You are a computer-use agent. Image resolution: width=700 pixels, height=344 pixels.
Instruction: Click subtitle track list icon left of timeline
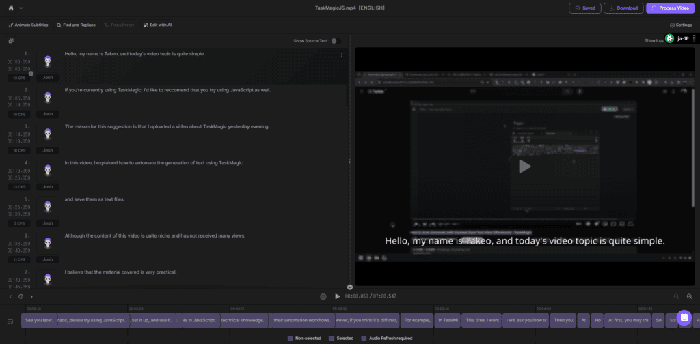10,321
